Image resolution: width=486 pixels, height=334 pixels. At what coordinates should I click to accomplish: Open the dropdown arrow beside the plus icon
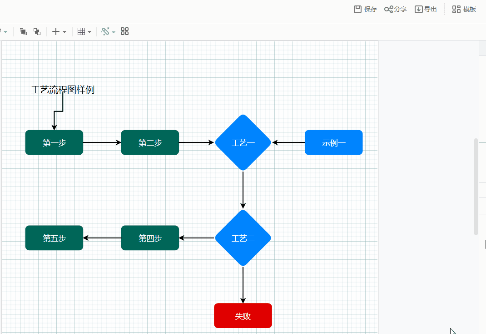click(x=64, y=32)
